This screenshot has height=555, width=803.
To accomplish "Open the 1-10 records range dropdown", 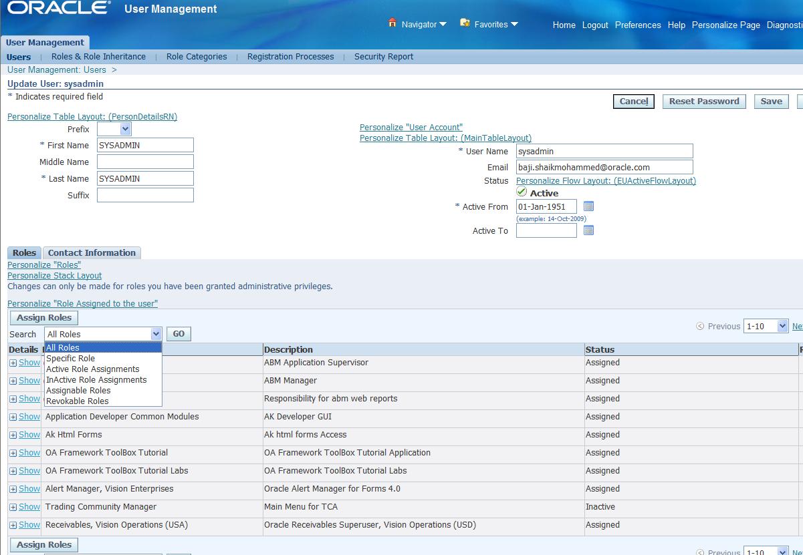I will [x=766, y=326].
